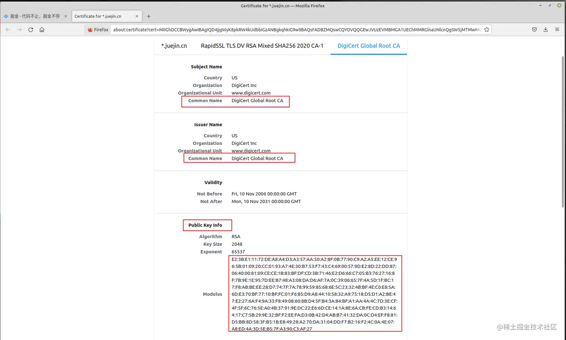Viewport: 566px width, 340px height.
Task: Open a new tab with plus button
Action: point(149,16)
